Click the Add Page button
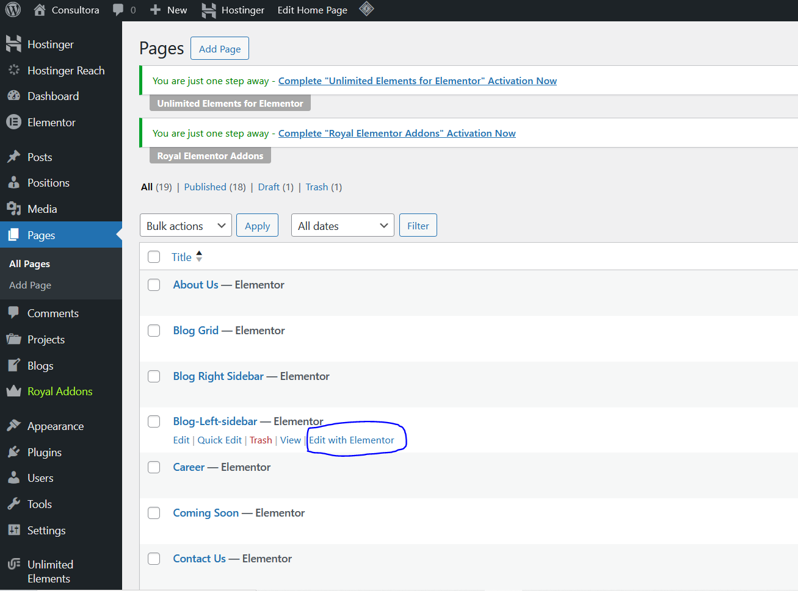The image size is (798, 591). (219, 48)
